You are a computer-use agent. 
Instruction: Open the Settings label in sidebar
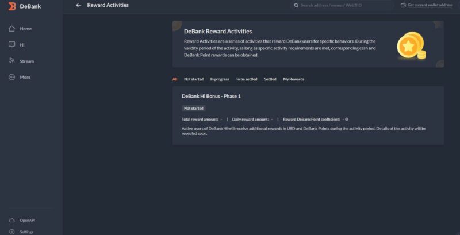[26, 232]
